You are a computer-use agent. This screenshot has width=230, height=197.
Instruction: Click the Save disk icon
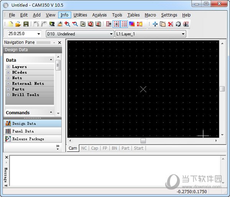click(x=26, y=24)
